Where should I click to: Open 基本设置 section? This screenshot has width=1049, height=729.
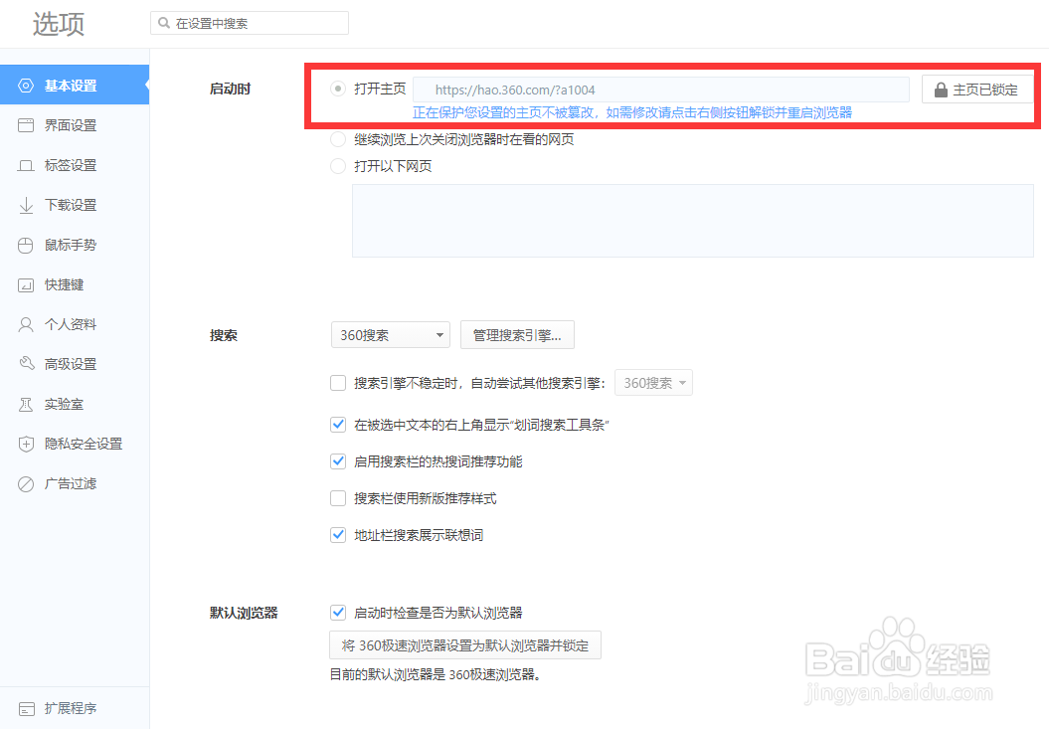pos(75,85)
